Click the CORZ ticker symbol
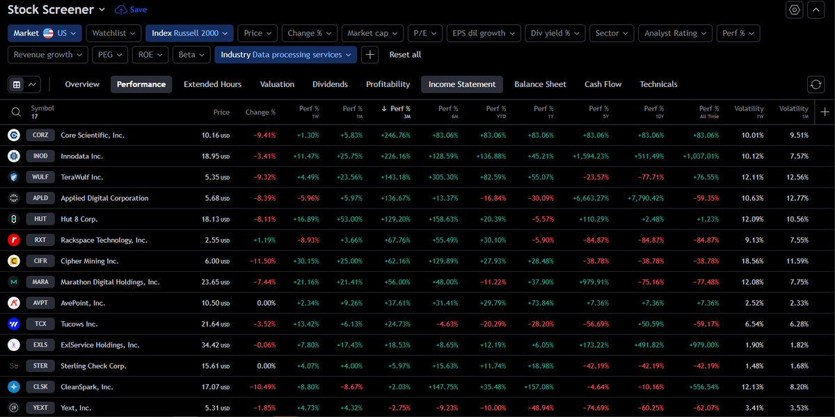 [x=41, y=135]
